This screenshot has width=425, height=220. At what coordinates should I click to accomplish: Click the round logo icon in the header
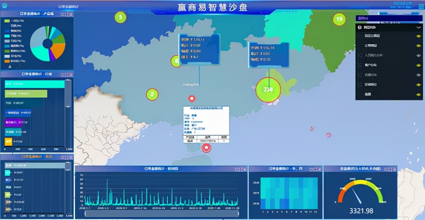(x=5, y=6)
